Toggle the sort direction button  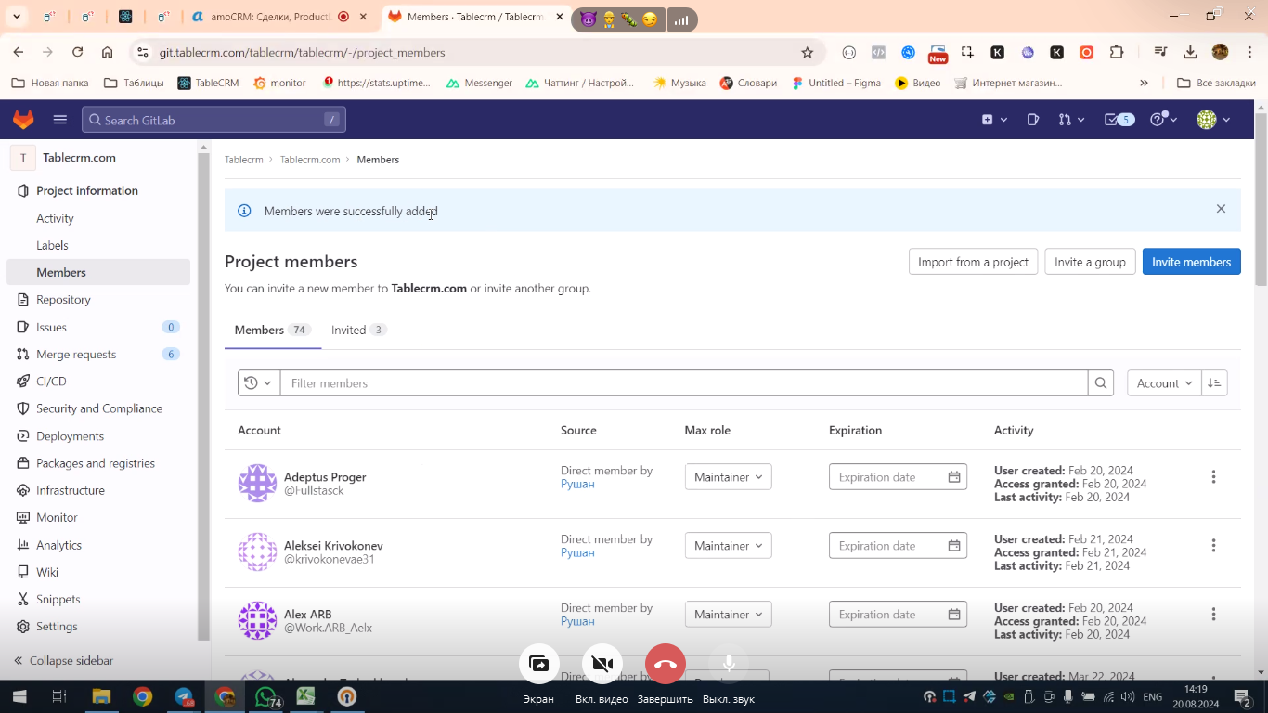[1214, 382]
